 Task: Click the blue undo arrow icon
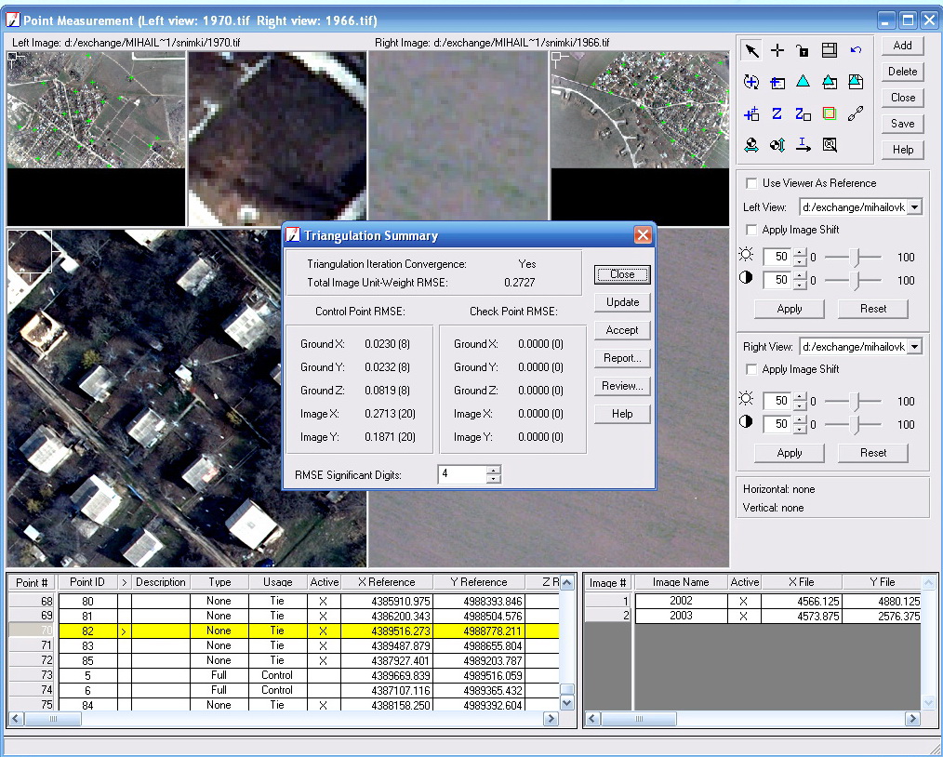coord(856,50)
